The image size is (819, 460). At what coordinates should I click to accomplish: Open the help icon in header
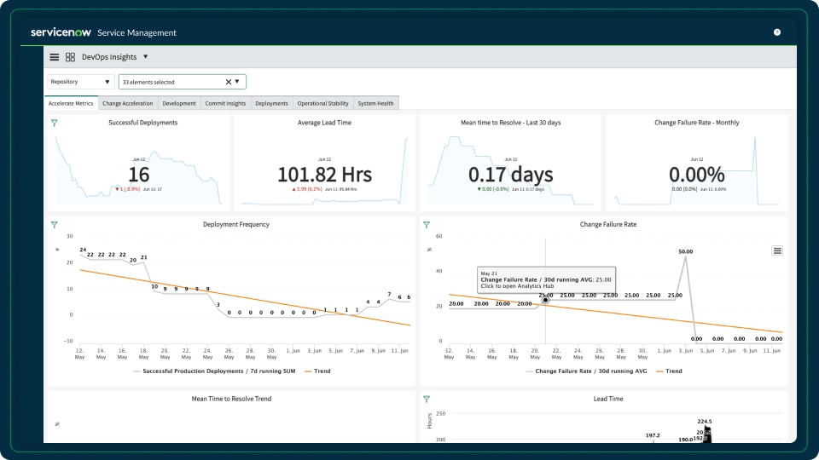[x=776, y=32]
